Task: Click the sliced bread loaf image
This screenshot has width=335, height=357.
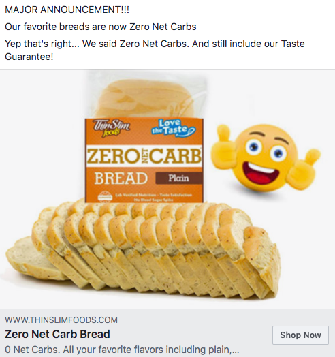Action: (x=143, y=249)
